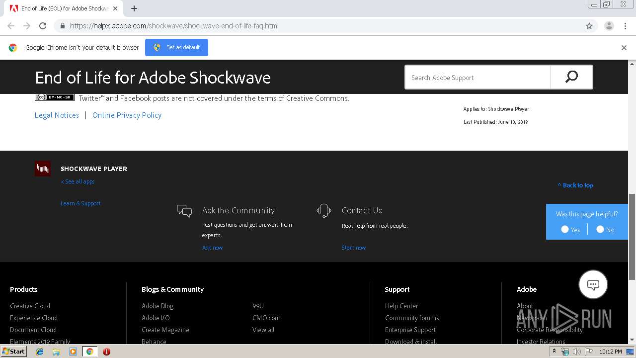The image size is (636, 358).
Task: Focus the Search Adobe Support field
Action: (x=477, y=77)
